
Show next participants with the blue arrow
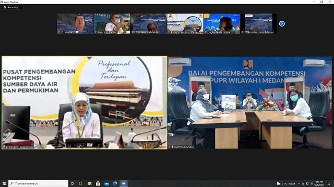[x=282, y=24]
